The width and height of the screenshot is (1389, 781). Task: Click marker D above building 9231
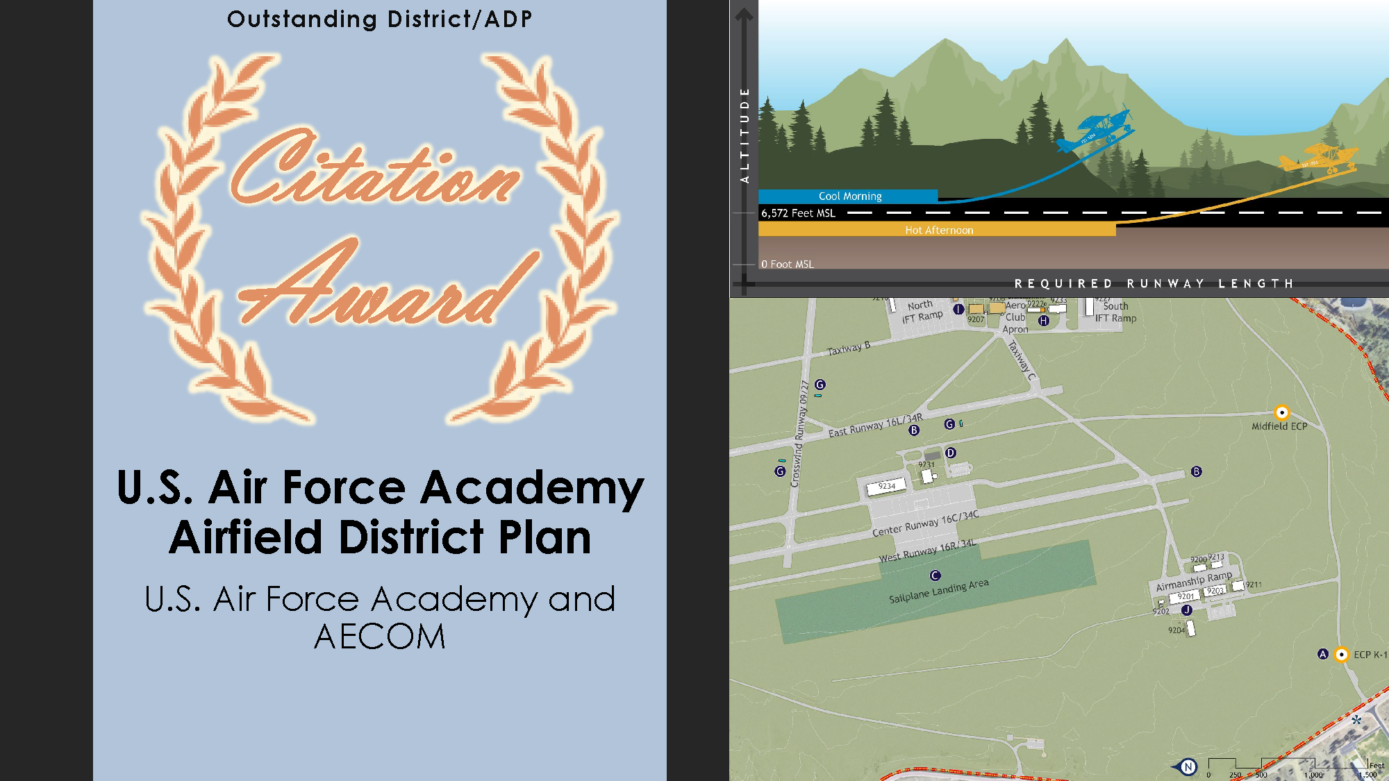951,453
